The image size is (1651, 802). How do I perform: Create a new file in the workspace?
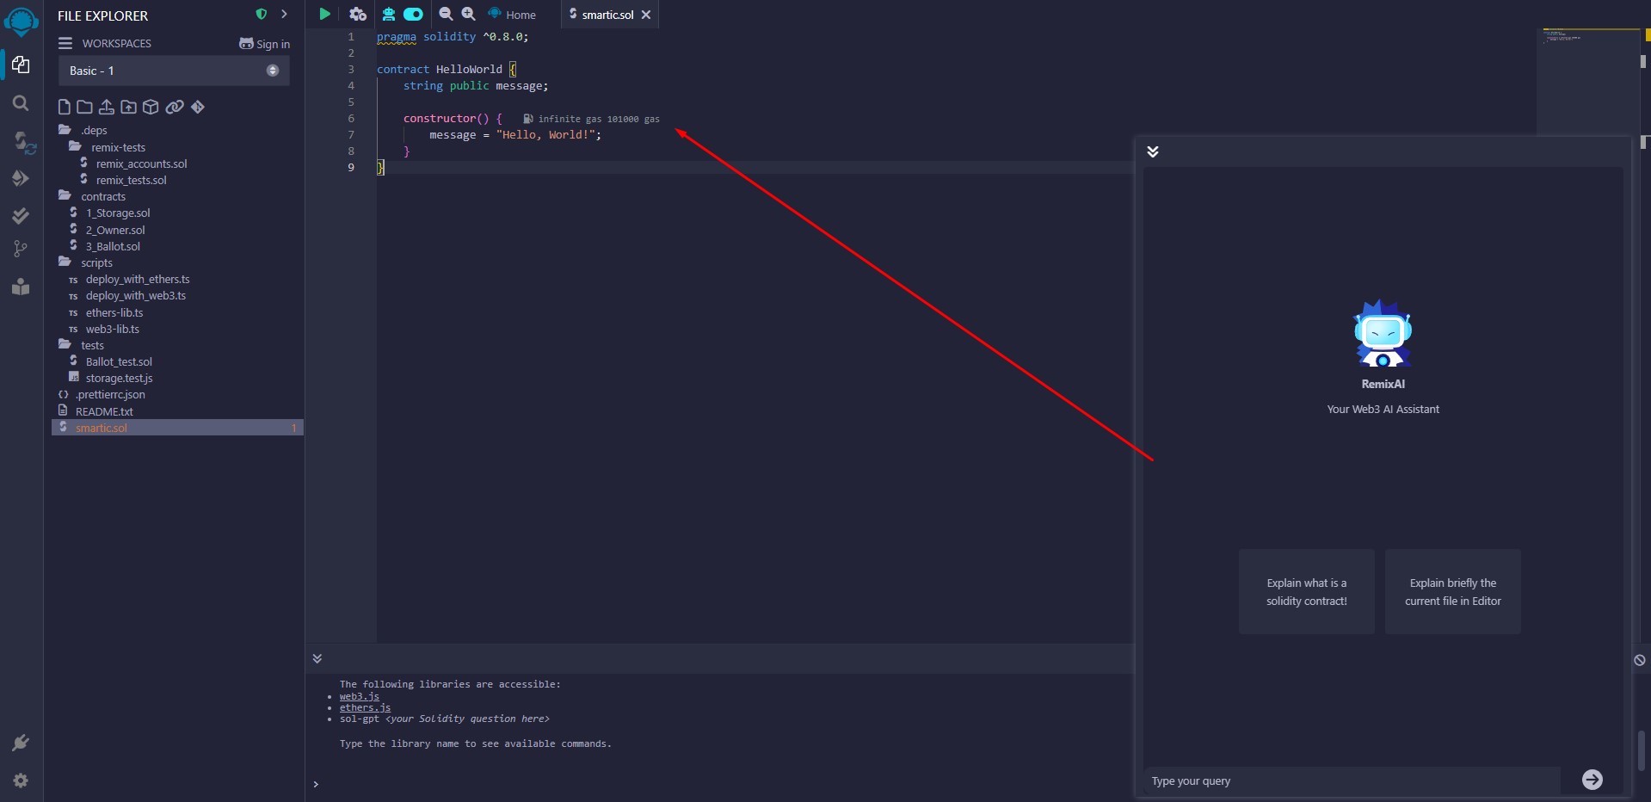[64, 107]
